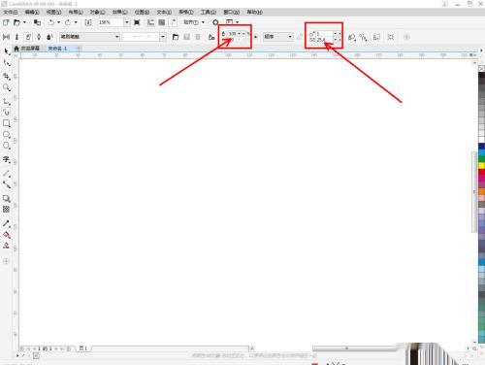Expand the Undo history dropdown arrow

tap(58, 22)
